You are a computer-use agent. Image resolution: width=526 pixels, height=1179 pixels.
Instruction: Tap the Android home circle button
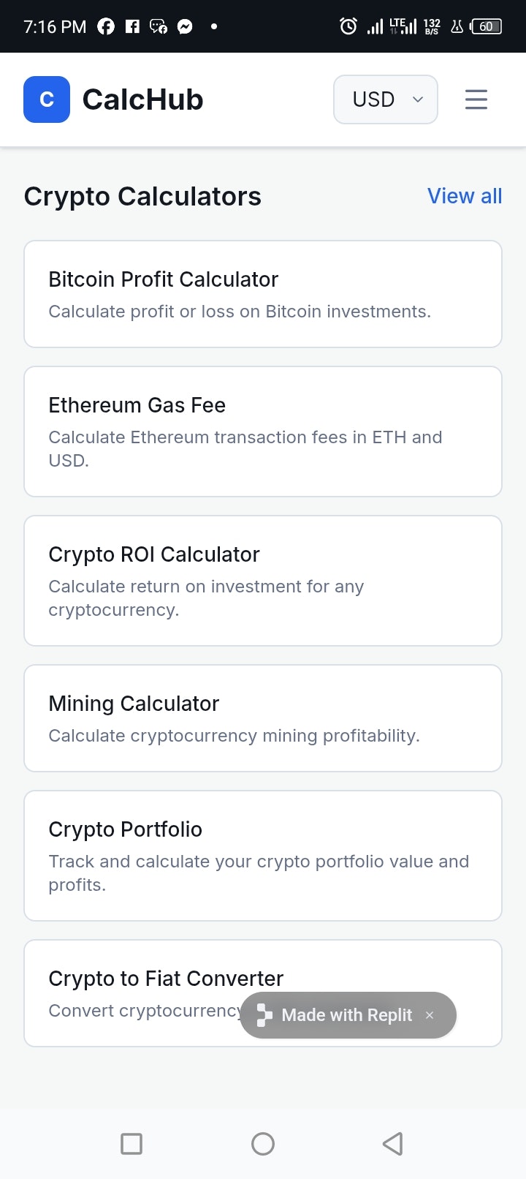(x=263, y=1144)
